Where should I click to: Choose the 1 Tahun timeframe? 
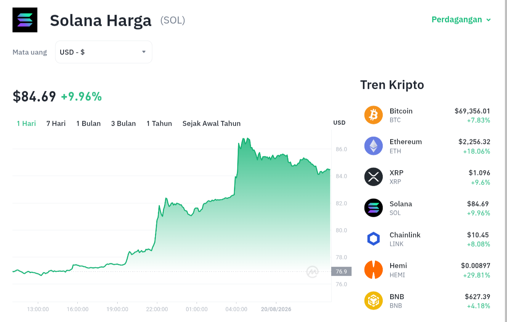coord(159,123)
